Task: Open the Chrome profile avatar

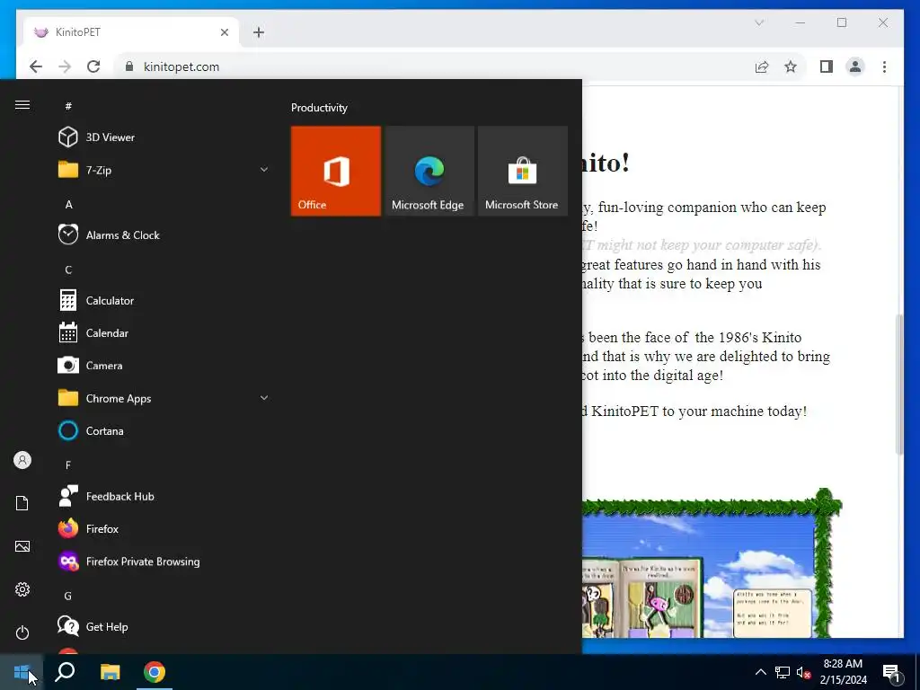Action: 855,66
